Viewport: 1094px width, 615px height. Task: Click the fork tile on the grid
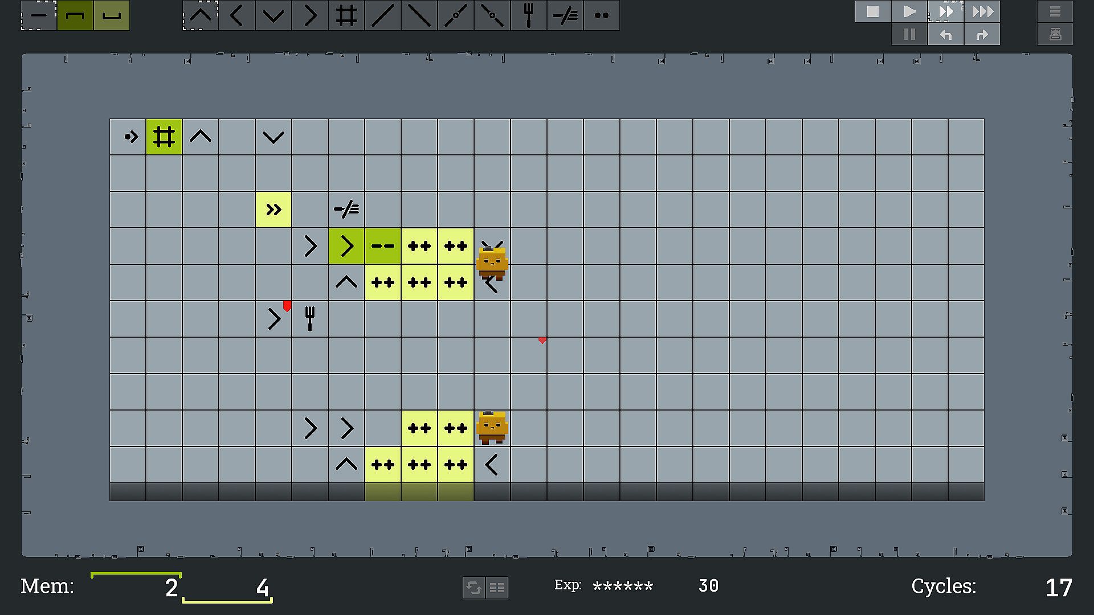pos(310,319)
